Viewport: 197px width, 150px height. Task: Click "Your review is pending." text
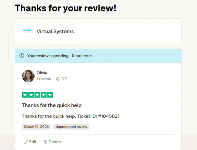click(x=48, y=56)
